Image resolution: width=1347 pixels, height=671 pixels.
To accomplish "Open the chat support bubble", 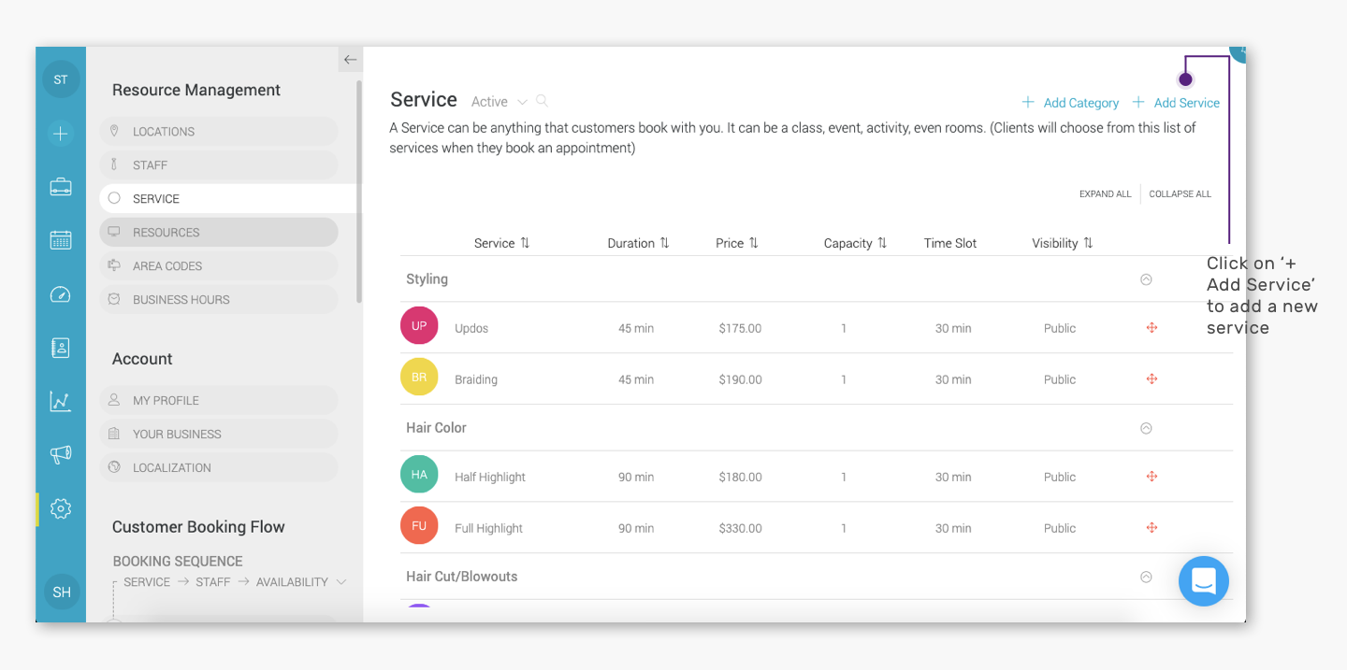I will click(1204, 581).
